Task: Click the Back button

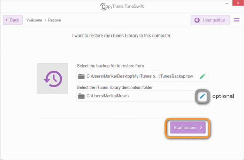Action: (x=13, y=20)
